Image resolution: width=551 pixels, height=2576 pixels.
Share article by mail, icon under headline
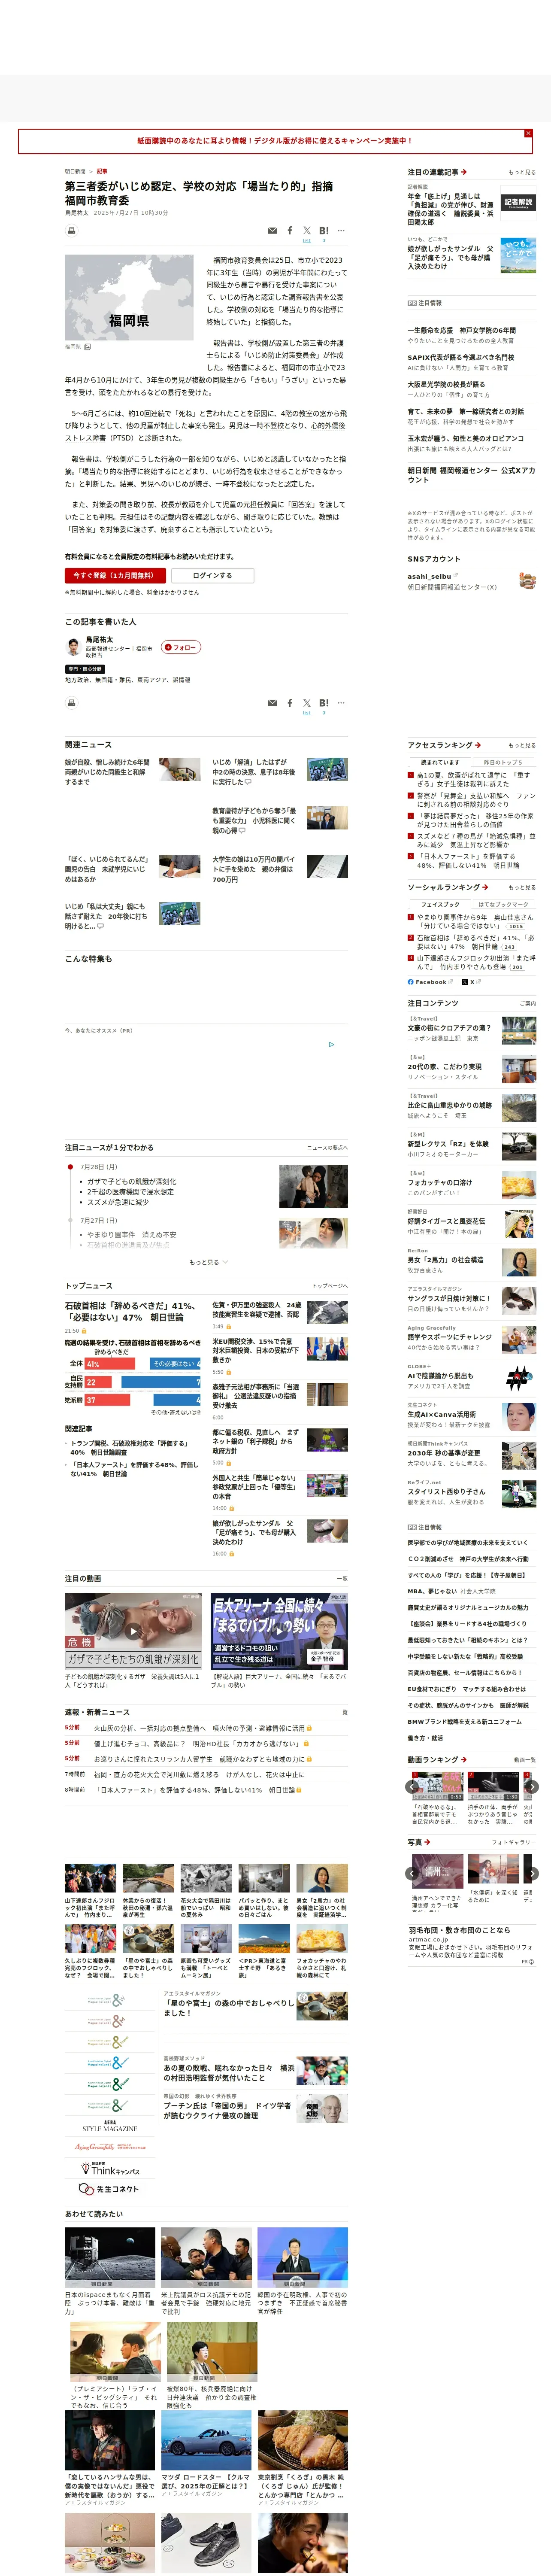(x=272, y=230)
